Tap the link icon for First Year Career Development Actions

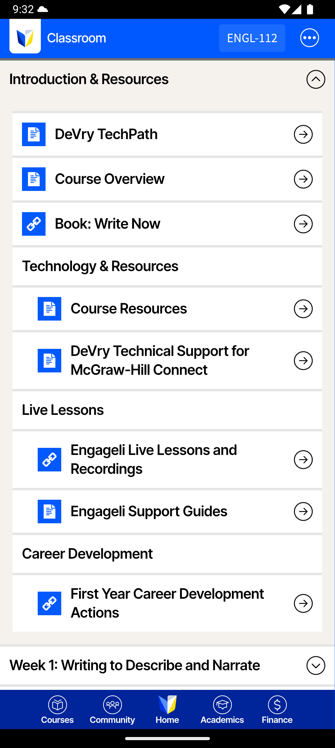click(49, 603)
